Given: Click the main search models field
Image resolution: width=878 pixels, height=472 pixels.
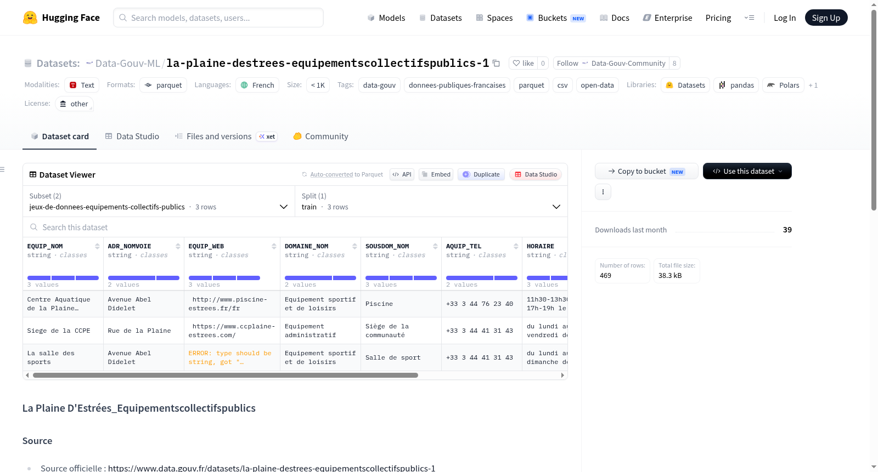Looking at the screenshot, I should pyautogui.click(x=218, y=18).
